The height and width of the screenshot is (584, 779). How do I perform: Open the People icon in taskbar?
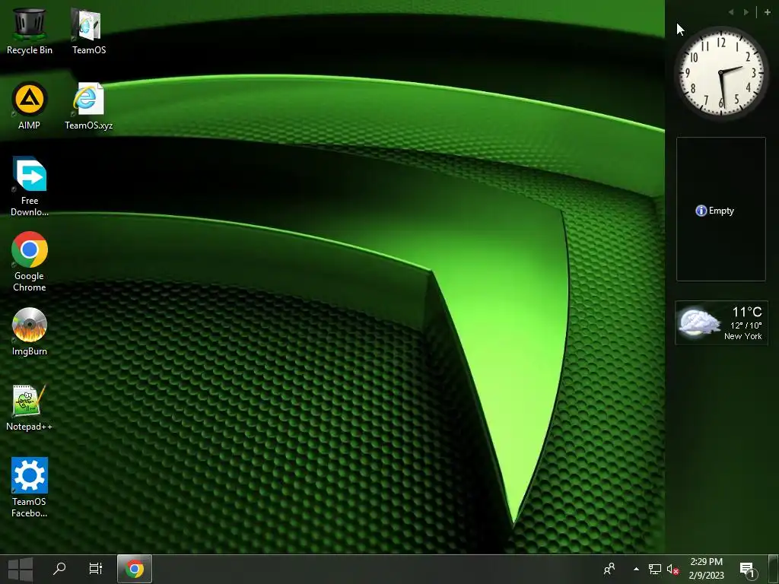609,569
